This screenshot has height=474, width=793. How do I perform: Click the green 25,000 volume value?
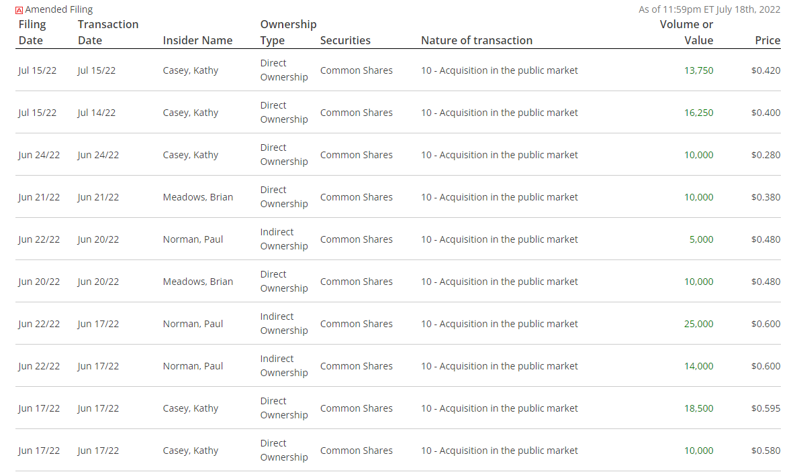(698, 324)
